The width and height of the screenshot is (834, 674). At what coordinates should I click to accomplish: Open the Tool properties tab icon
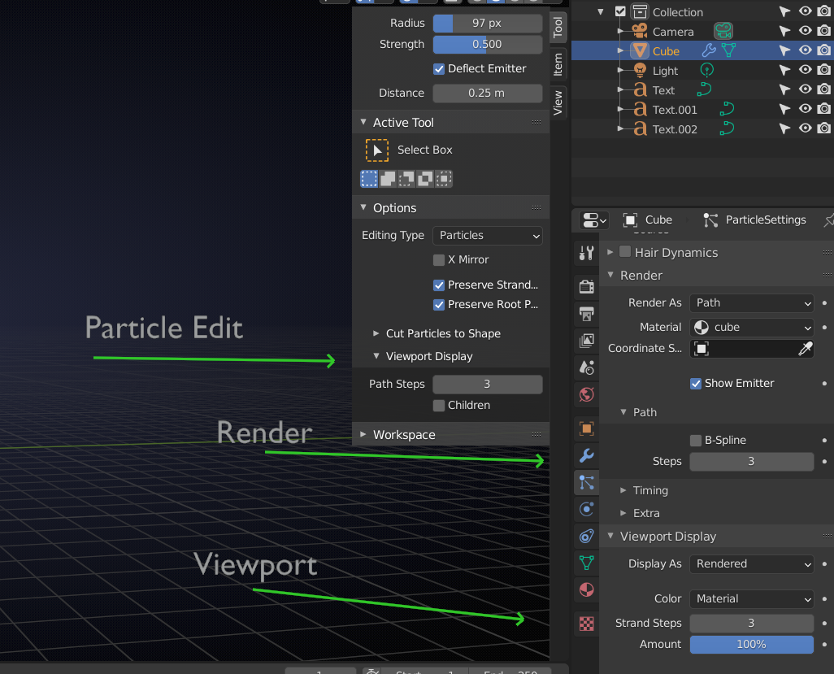pos(586,253)
